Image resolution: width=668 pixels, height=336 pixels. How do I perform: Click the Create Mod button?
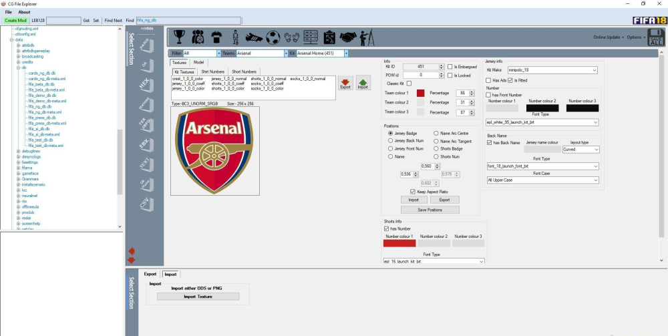pyautogui.click(x=16, y=21)
